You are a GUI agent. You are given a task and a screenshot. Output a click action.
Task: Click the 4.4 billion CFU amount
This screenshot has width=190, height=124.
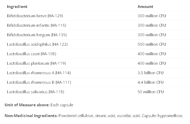pyautogui.click(x=150, y=82)
